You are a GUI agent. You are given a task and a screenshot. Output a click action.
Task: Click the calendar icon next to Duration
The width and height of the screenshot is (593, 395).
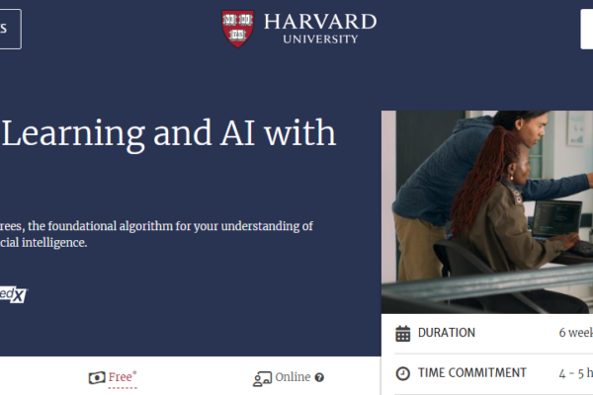point(403,334)
